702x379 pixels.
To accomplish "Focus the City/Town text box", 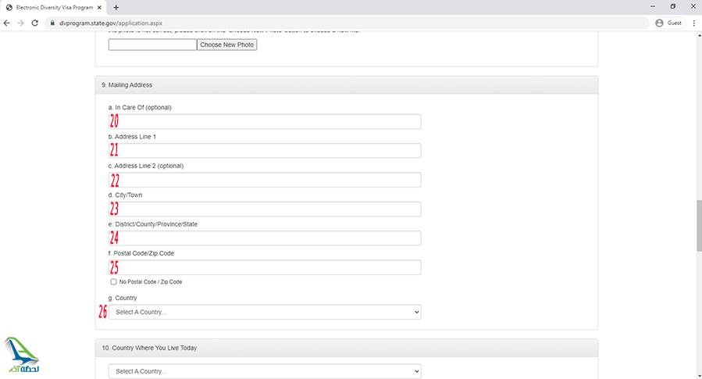I will click(x=265, y=209).
